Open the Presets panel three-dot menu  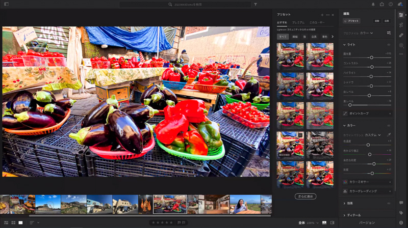[327, 15]
